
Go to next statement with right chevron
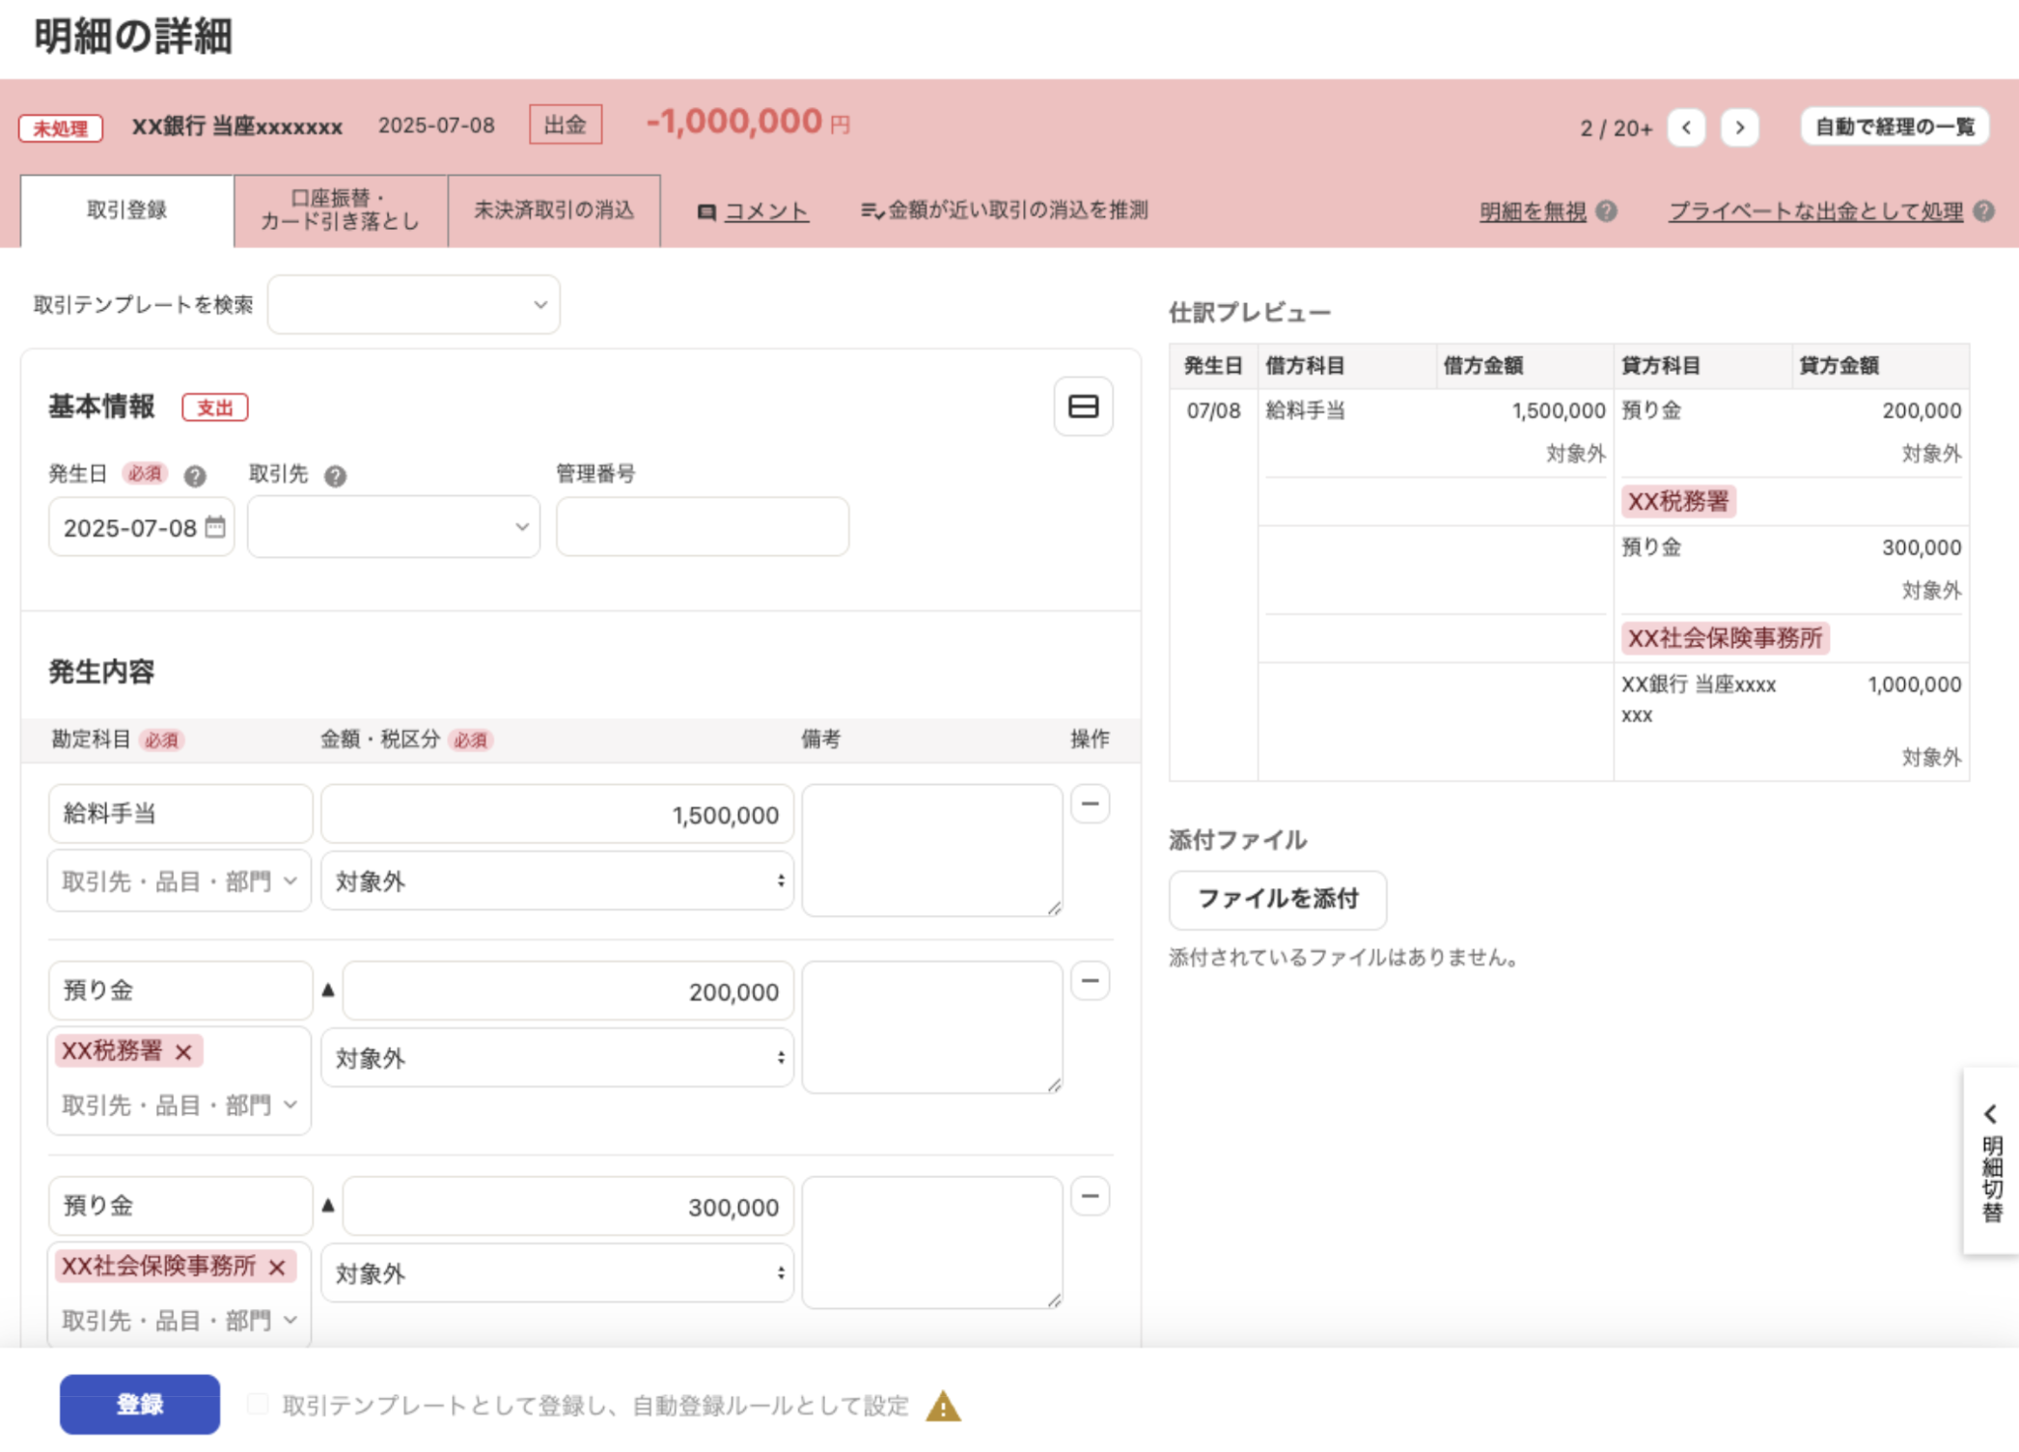coord(1739,127)
